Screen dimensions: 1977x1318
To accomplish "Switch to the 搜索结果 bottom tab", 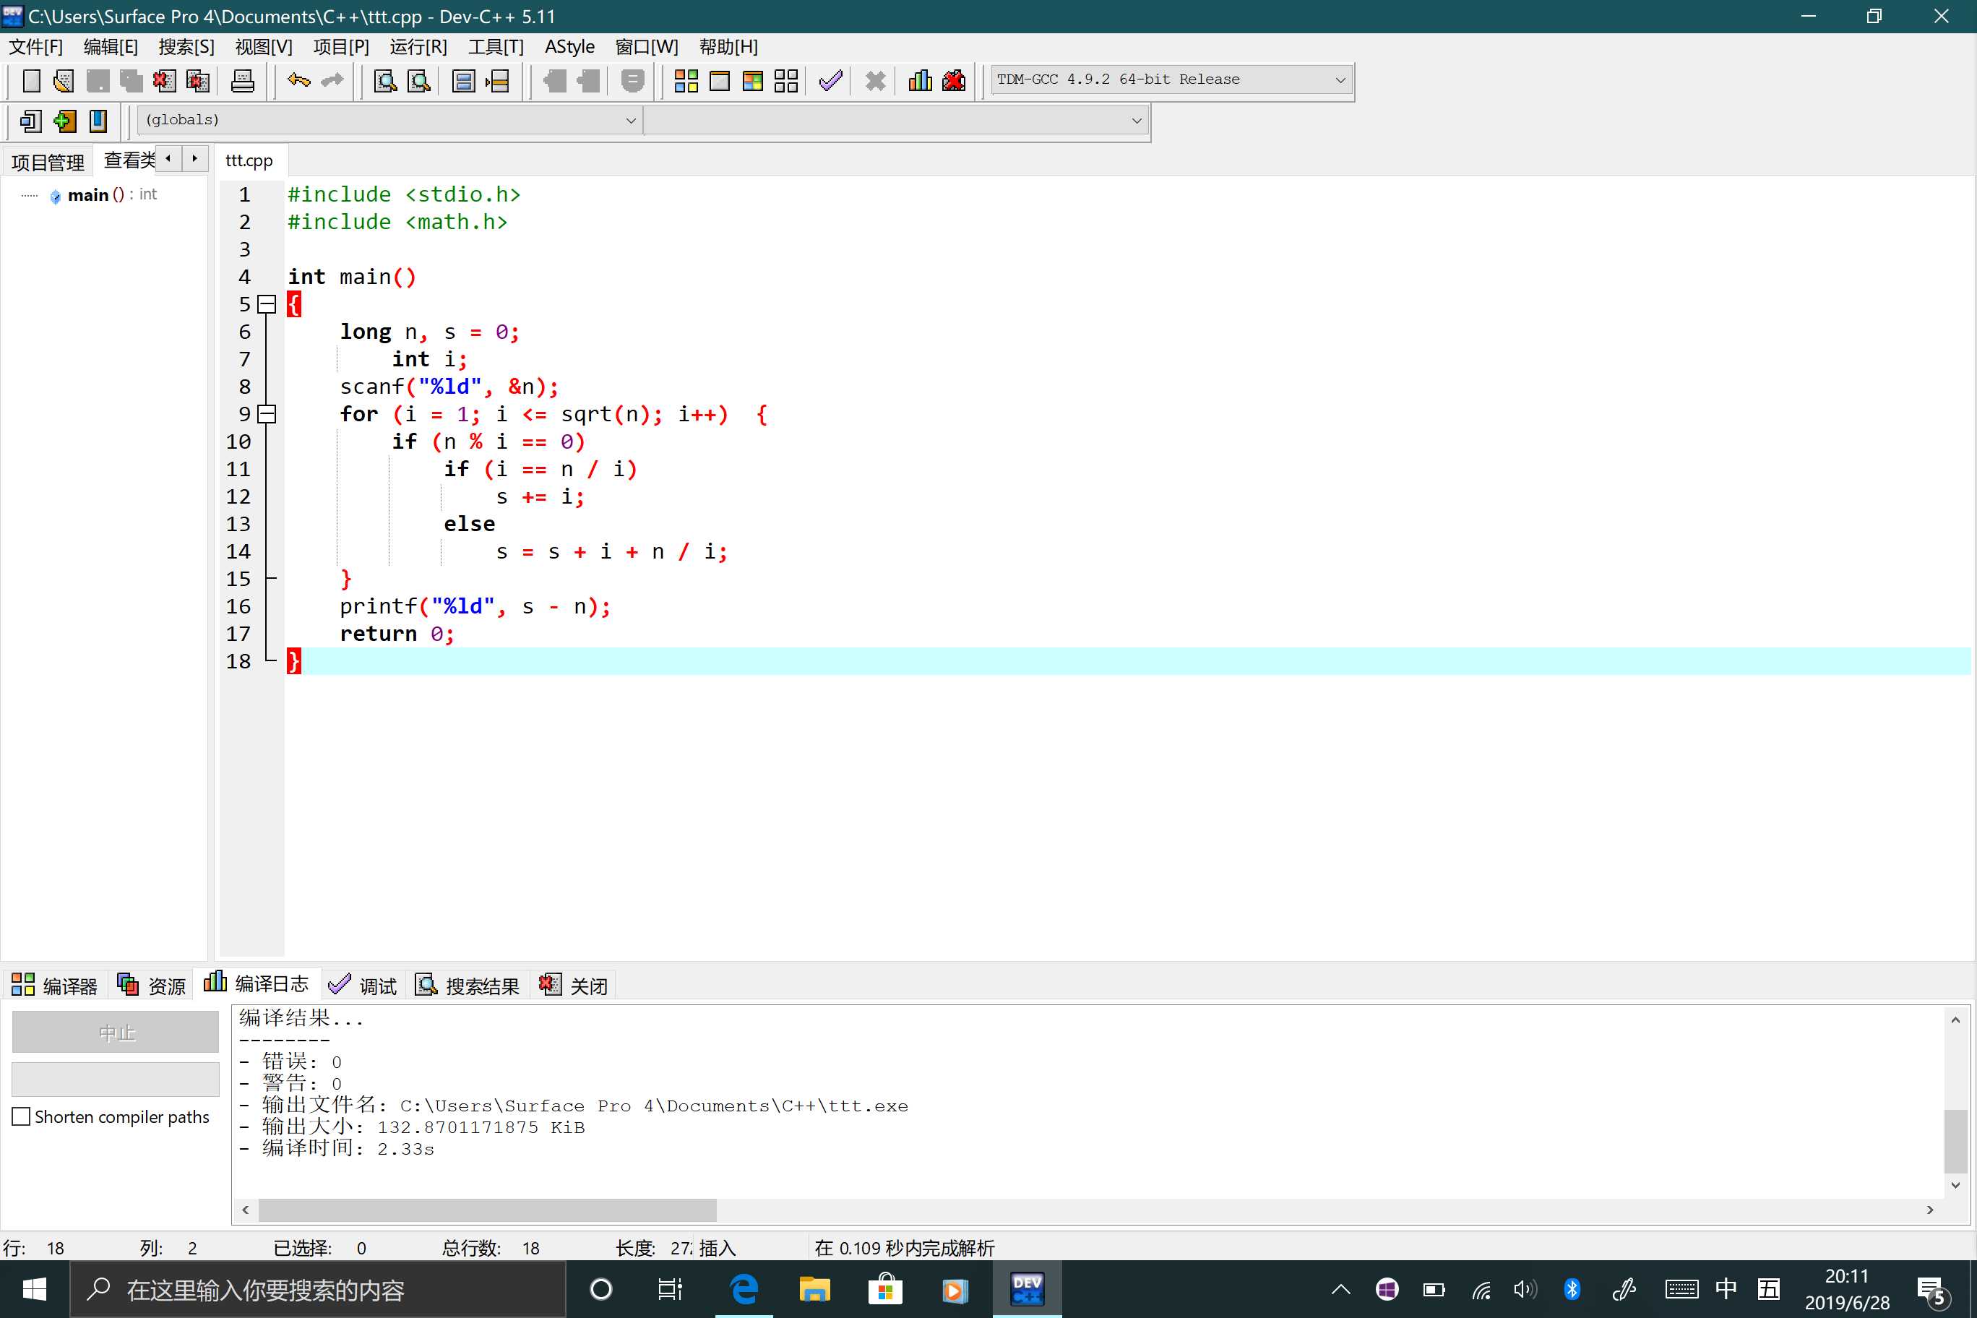I will tap(468, 985).
